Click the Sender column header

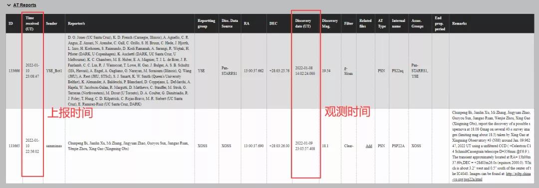point(51,23)
